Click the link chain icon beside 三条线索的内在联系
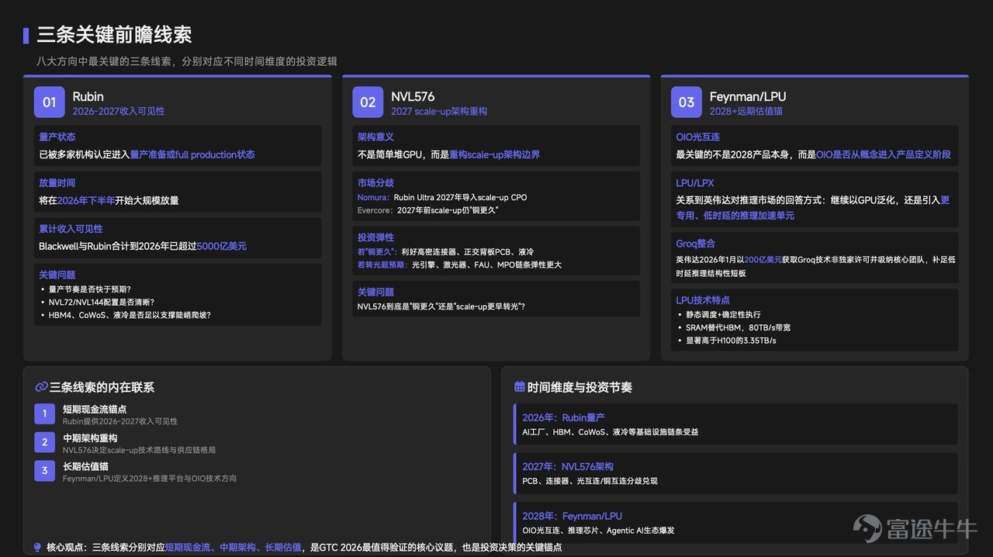Image resolution: width=993 pixels, height=557 pixels. tap(41, 387)
